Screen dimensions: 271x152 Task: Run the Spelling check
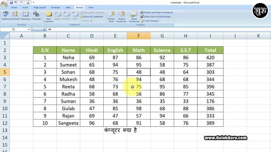pyautogui.click(x=6, y=16)
